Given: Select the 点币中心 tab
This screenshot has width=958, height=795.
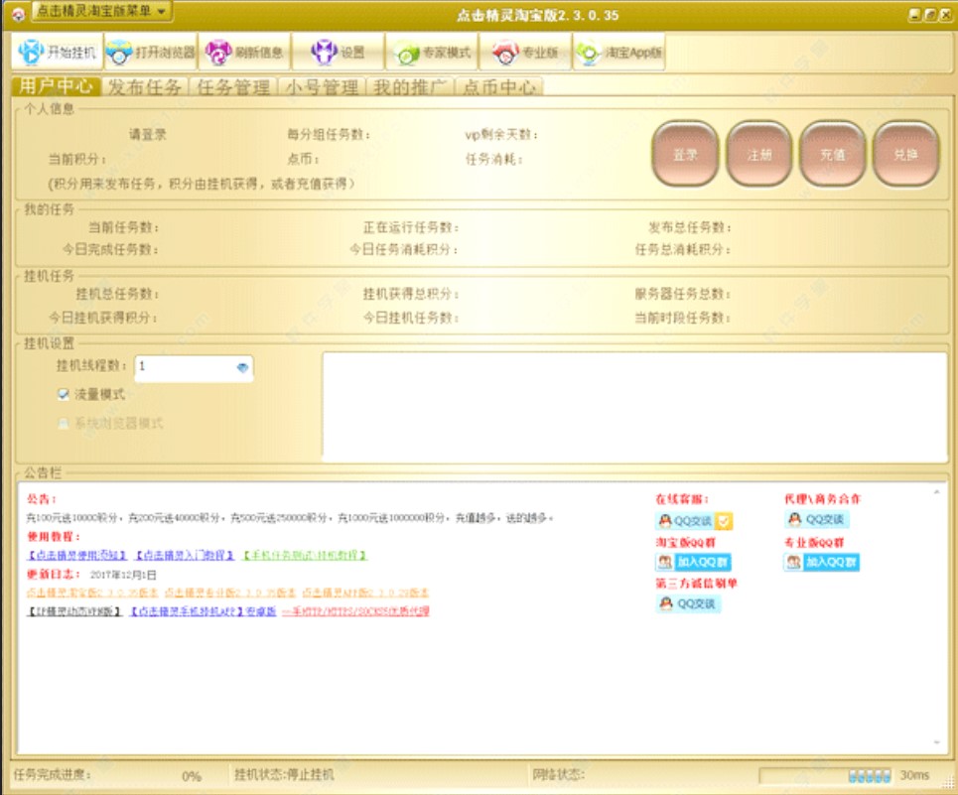Looking at the screenshot, I should pyautogui.click(x=500, y=87).
